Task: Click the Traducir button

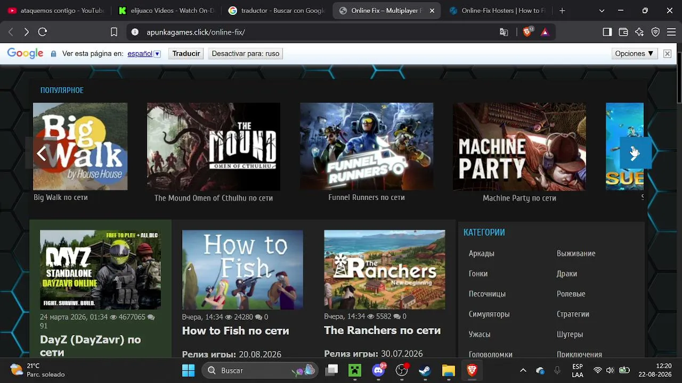Action: 186,54
